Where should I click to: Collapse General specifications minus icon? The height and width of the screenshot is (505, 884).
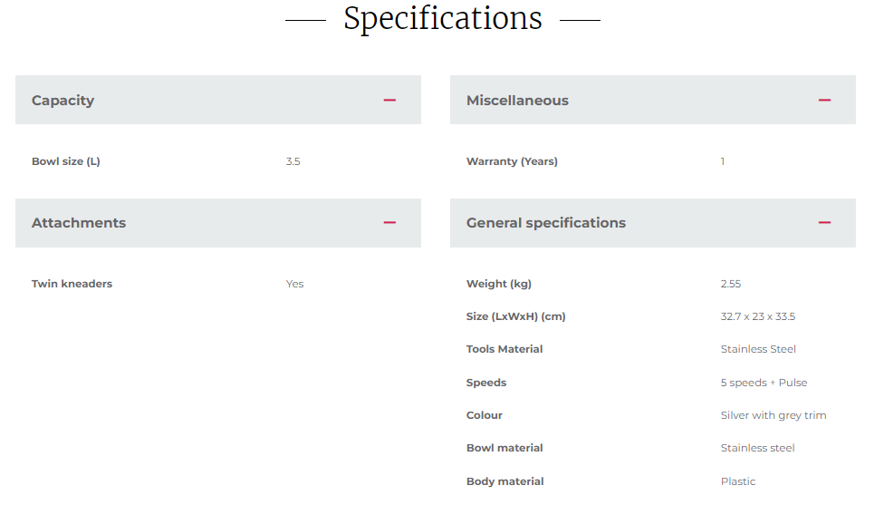(824, 222)
